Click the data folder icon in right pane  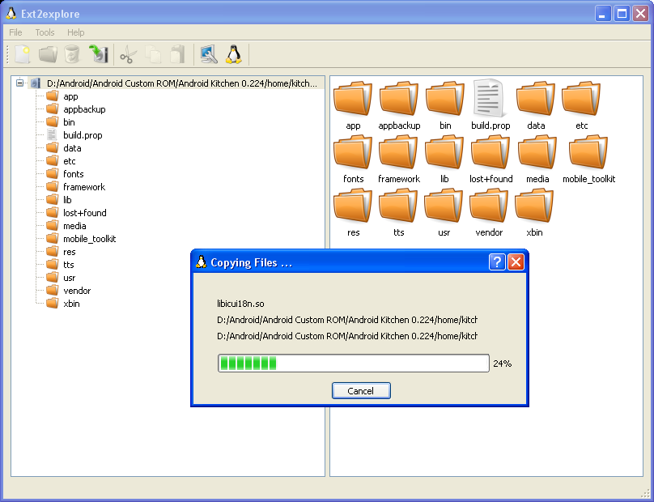pyautogui.click(x=536, y=99)
